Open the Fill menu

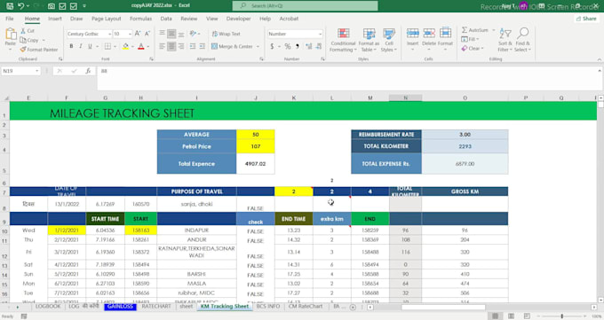click(x=471, y=39)
